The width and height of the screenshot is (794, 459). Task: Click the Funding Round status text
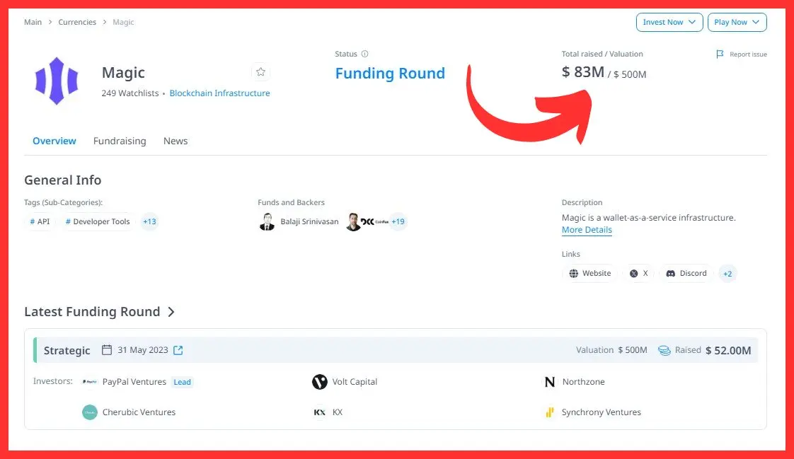click(390, 74)
